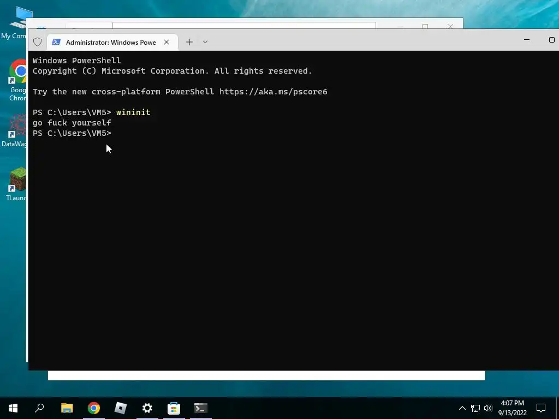Show hidden system tray icons
The width and height of the screenshot is (559, 419).
pyautogui.click(x=462, y=408)
